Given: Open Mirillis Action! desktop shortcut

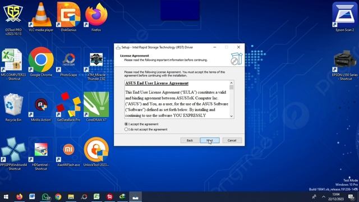Looking at the screenshot, I should coord(41,107).
